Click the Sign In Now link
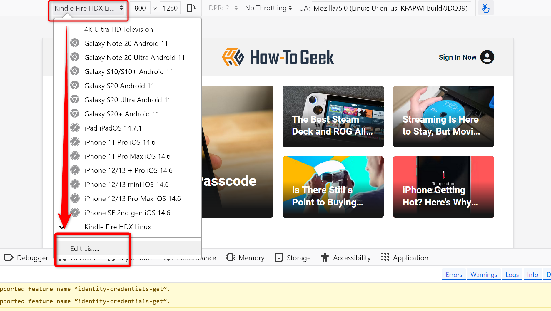Screen dimensions: 551x311 point(458,57)
